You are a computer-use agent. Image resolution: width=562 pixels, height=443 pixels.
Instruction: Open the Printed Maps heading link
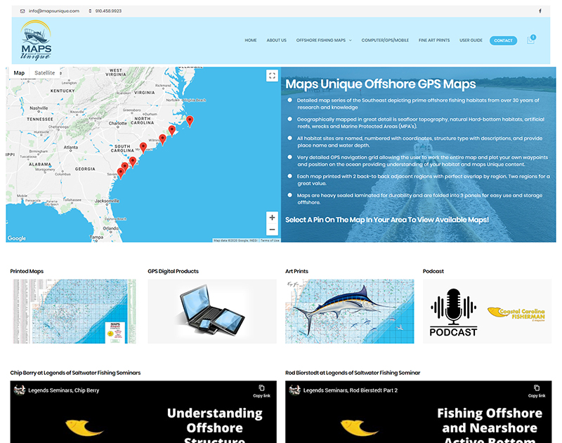(x=27, y=271)
